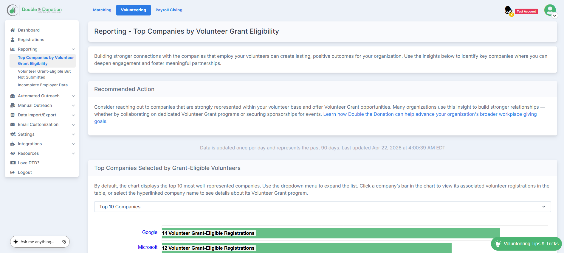Expand the Integrations chevron
This screenshot has width=564, height=253.
click(x=73, y=144)
